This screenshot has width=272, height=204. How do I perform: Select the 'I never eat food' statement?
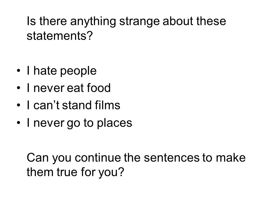69,88
